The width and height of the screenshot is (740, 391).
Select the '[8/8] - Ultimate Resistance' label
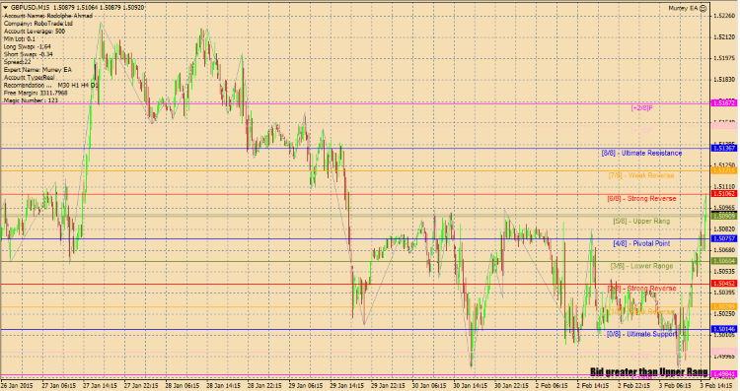(642, 153)
